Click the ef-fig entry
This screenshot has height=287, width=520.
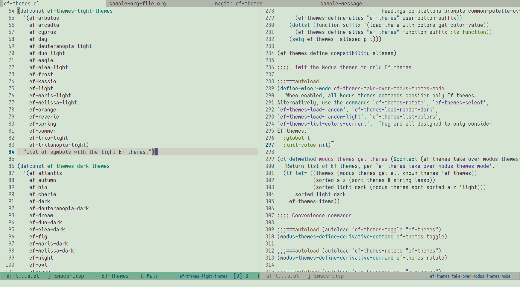coord(38,237)
